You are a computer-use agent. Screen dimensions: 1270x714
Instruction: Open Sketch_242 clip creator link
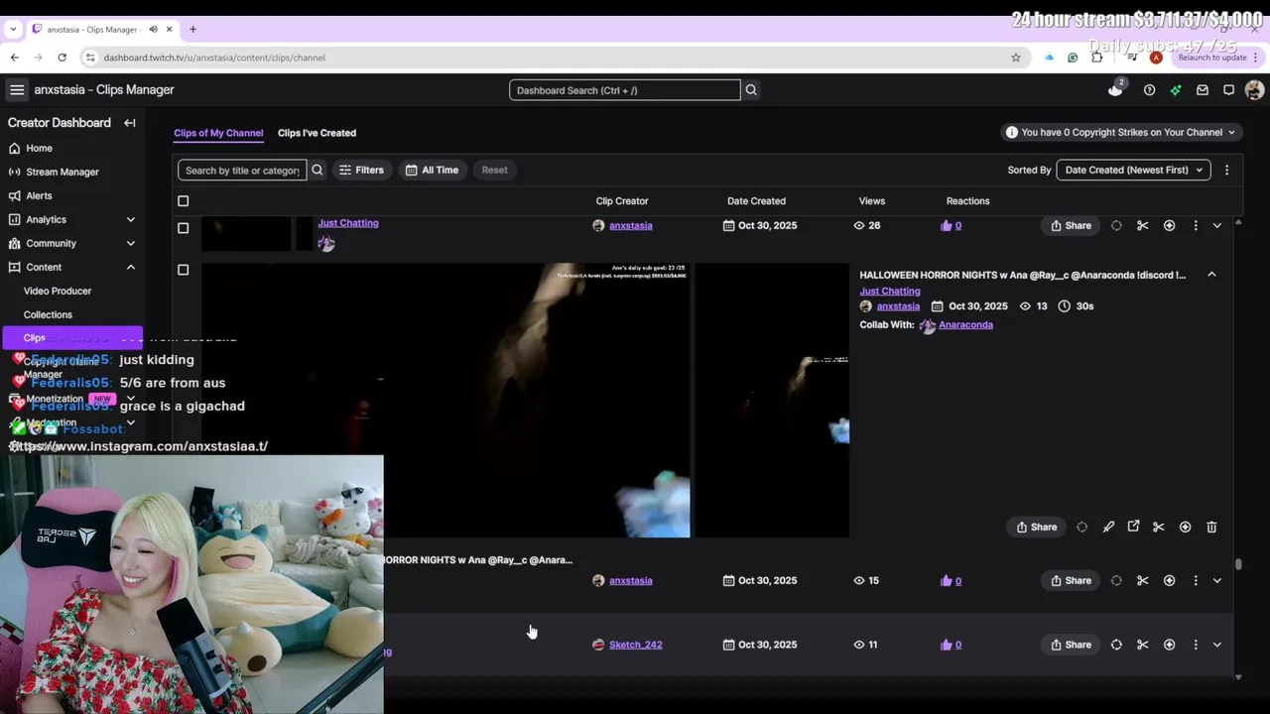click(635, 645)
